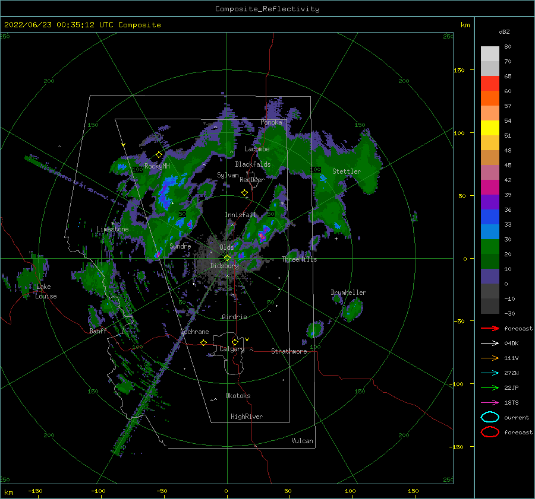The height and width of the screenshot is (499, 535).
Task: Click the Limestone label
Action: [x=112, y=229]
